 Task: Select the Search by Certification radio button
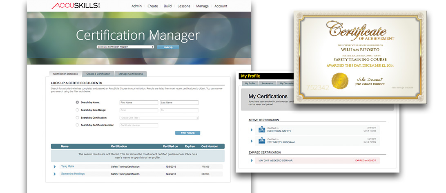coord(78,118)
